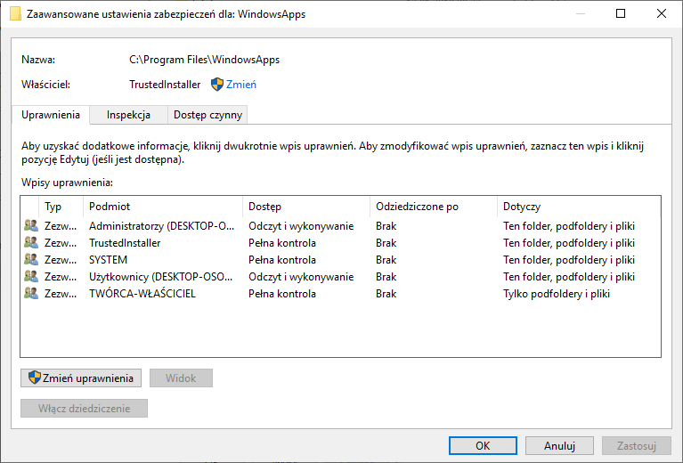Click the Włącz dziedziczenie button
Screen dimensions: 683x463
point(84,408)
